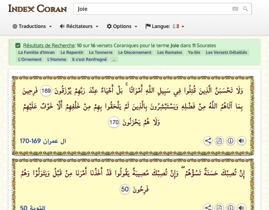Open the virtual keyboard icon in search box
The width and height of the screenshot is (269, 210).
pyautogui.click(x=235, y=9)
